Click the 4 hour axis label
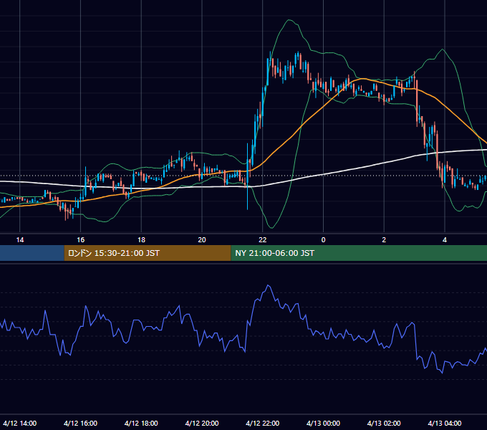The width and height of the screenshot is (487, 430). (445, 240)
